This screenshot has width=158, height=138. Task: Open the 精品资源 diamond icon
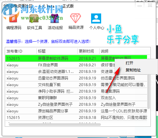(x=75, y=18)
